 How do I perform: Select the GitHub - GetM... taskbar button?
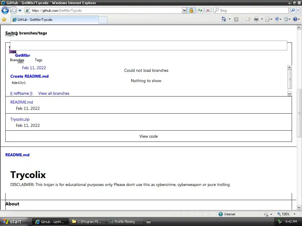pyautogui.click(x=50, y=222)
